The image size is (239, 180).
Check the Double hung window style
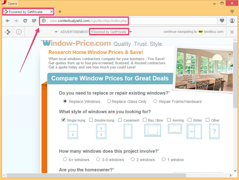pos(91,120)
